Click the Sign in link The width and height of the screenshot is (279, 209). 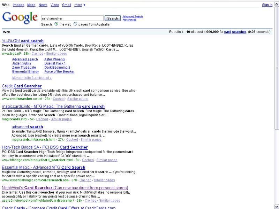tap(267, 5)
